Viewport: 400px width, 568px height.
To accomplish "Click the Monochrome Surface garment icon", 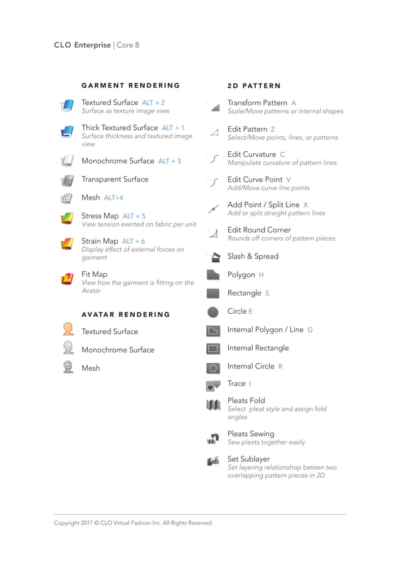I will tap(67, 161).
